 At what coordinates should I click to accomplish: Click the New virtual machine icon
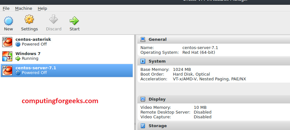(9, 21)
